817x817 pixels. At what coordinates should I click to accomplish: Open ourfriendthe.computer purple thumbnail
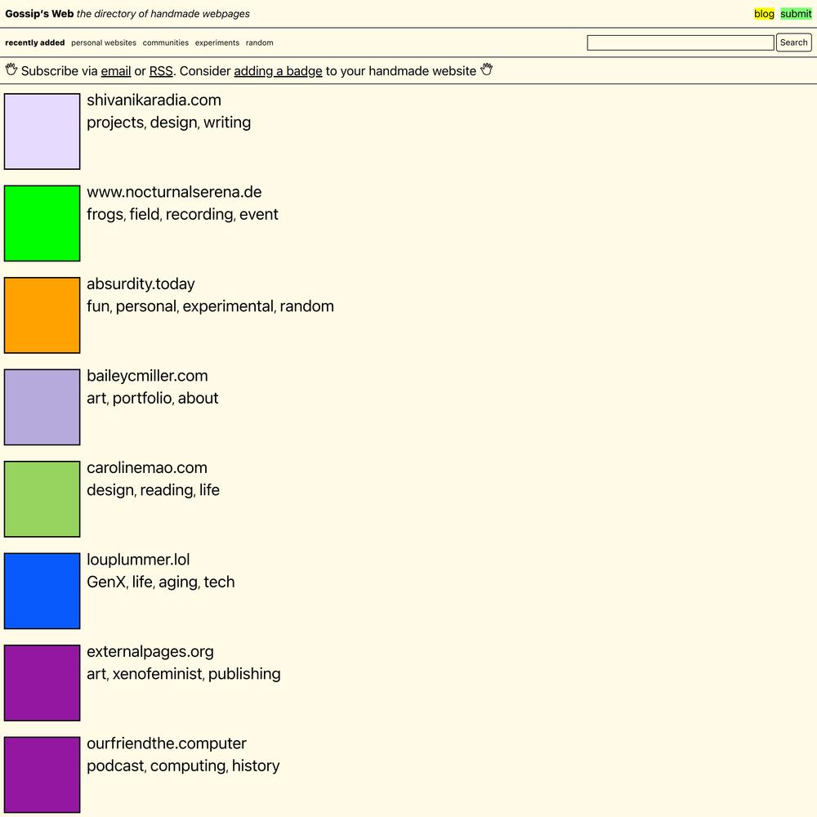pyautogui.click(x=42, y=775)
